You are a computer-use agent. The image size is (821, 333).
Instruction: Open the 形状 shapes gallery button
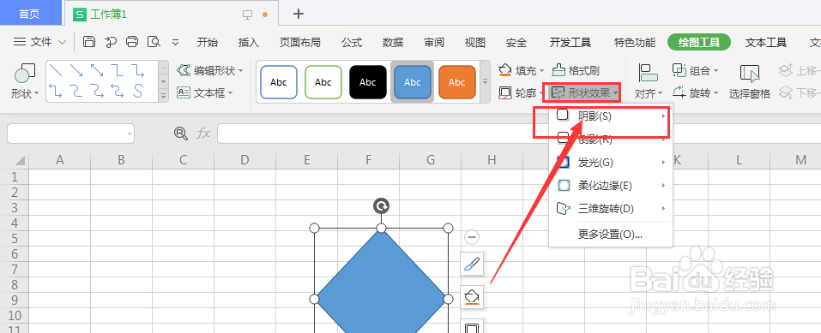click(x=25, y=81)
